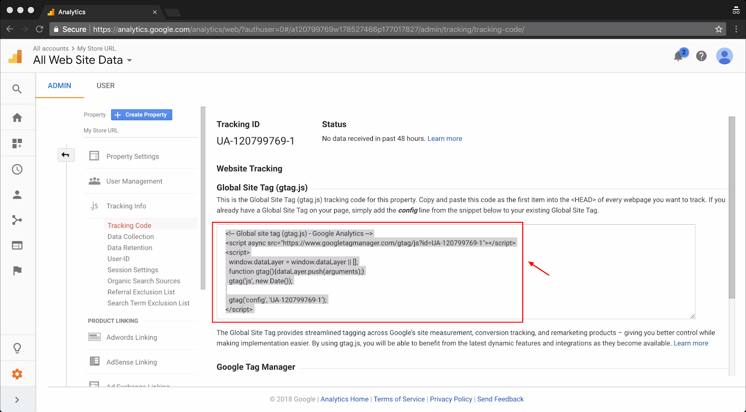
Task: Click Tracking ID UA-120799769-1 text
Action: pos(256,141)
